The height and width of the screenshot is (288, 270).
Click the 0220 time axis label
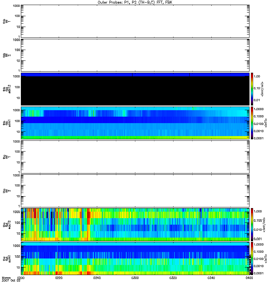[59, 278]
